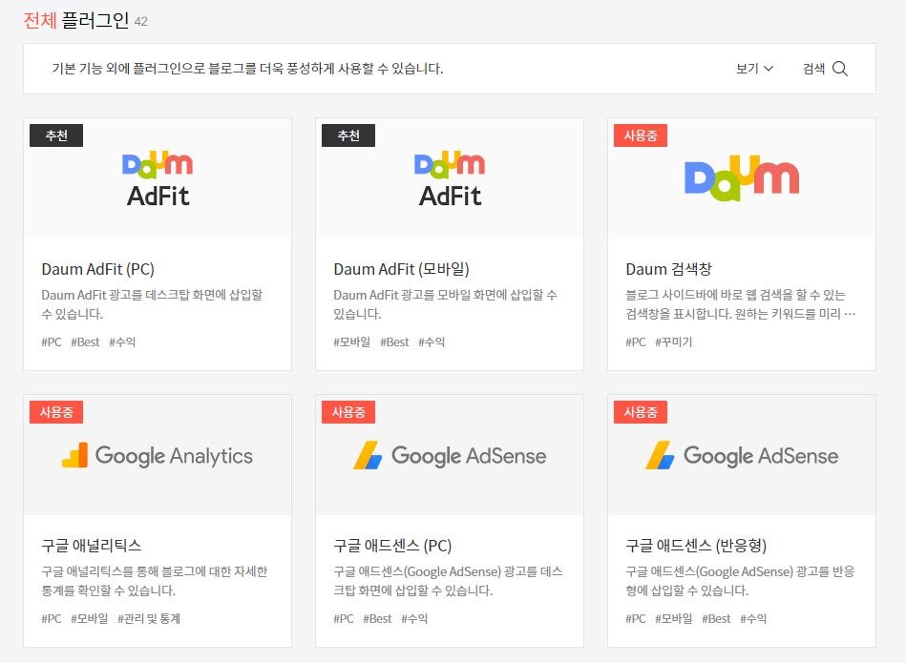Click the Google AdSense logo on the 구글 애드센스 (반응형) card
Screen dimensions: 906x663
(742, 456)
